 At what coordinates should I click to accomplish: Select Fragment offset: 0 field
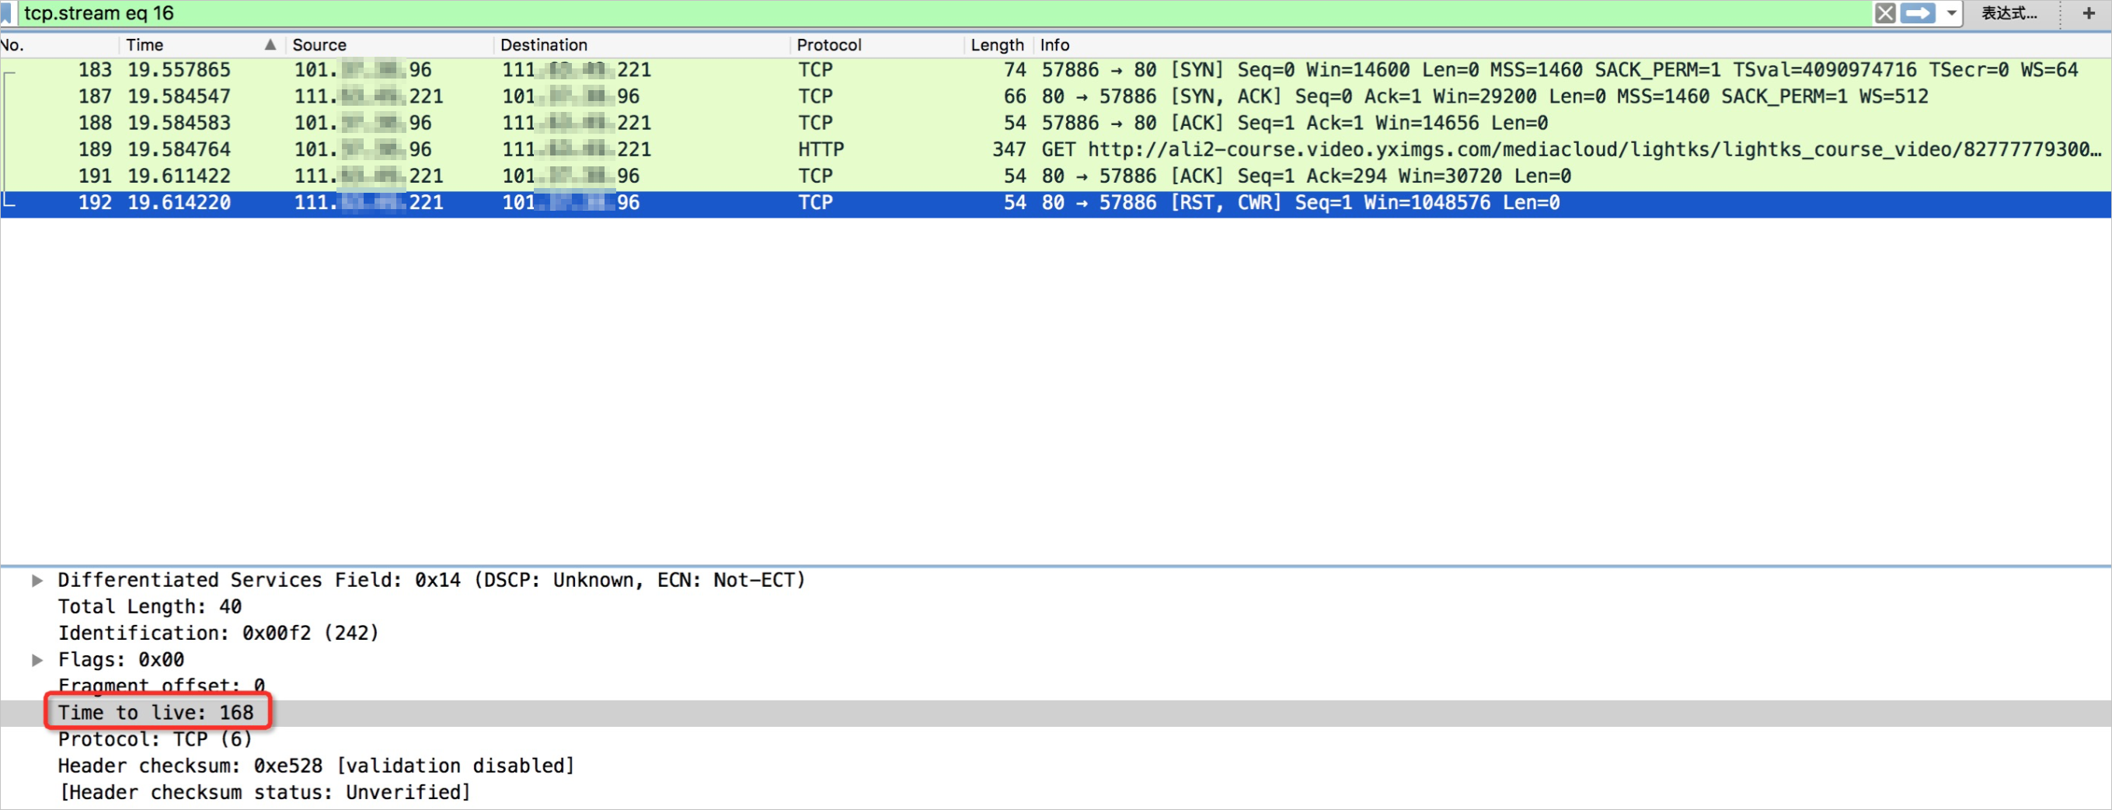(x=161, y=686)
